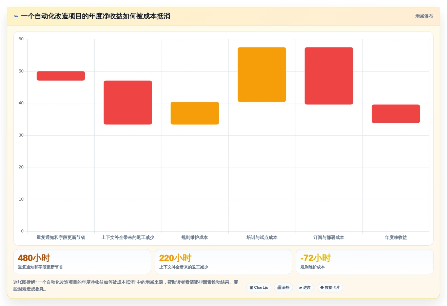Screen dimensions: 447x306
Task: Click the 增减瀑布 tag in the header
Action: (424, 16)
